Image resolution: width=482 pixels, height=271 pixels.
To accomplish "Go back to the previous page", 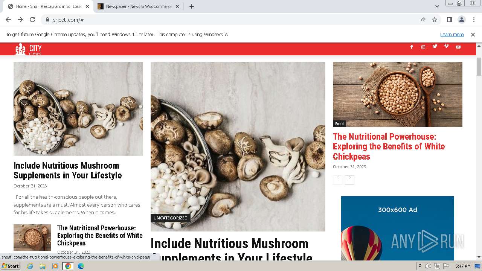I will click(x=8, y=20).
